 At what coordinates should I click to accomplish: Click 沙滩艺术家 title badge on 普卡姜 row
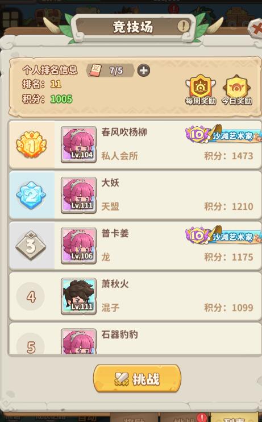point(223,235)
